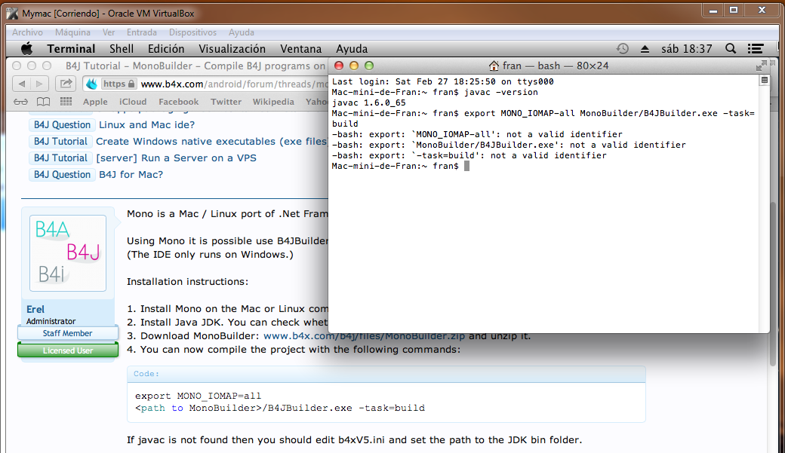The height and width of the screenshot is (453, 785).
Task: Open VirtualBox Ayuda menu
Action: pyautogui.click(x=242, y=32)
